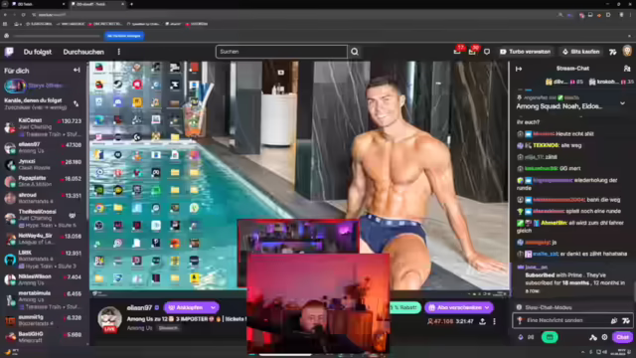Screen dimensions: 636x358
Task: Click Turbo verwalten button
Action: click(x=526, y=52)
